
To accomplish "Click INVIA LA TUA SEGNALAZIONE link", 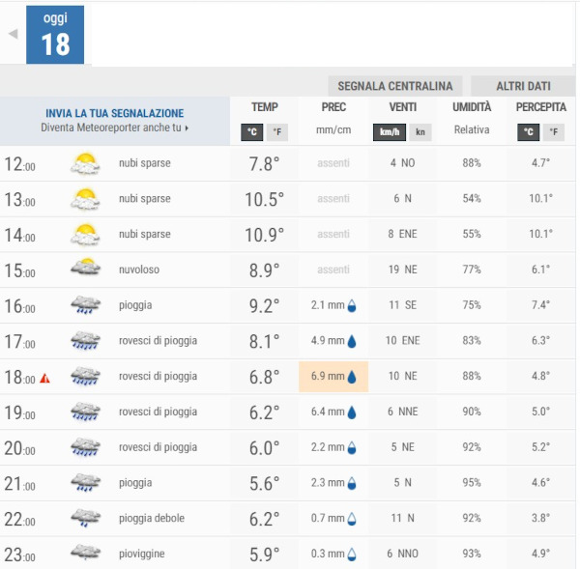I will (x=114, y=113).
